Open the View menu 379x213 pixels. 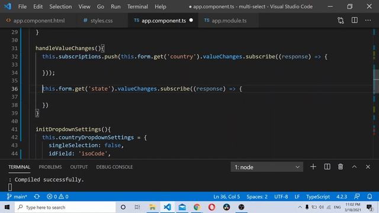pyautogui.click(x=84, y=7)
